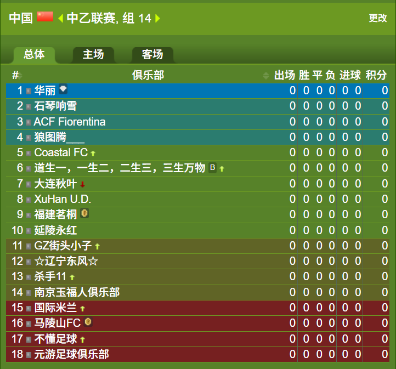Click the green up arrow beside 国际米兰
Image resolution: width=396 pixels, height=369 pixels.
click(83, 309)
